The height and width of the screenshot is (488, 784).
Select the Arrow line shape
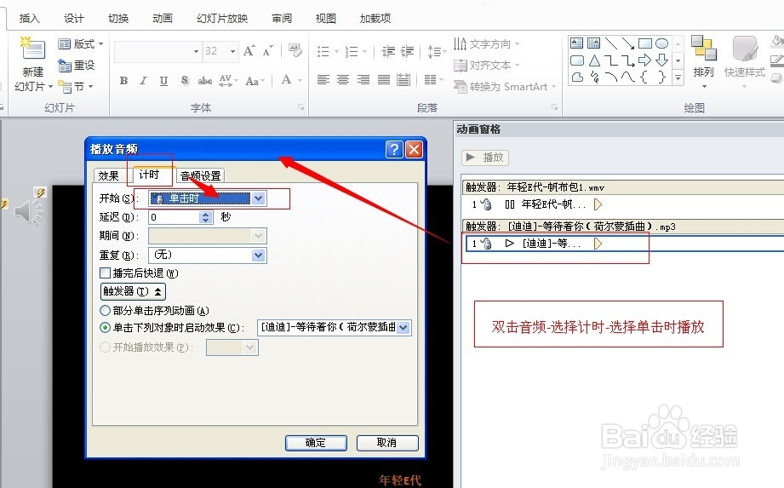tap(628, 43)
